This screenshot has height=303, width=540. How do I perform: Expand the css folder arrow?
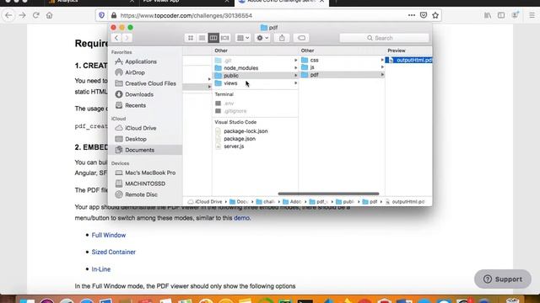point(382,60)
